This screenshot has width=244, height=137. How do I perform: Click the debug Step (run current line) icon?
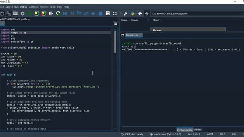coord(72,13)
